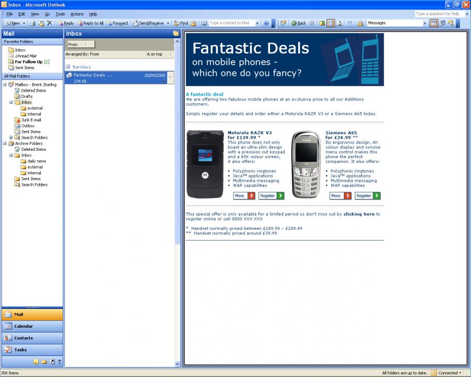
Task: Toggle the A on top sort order
Action: tap(160, 54)
